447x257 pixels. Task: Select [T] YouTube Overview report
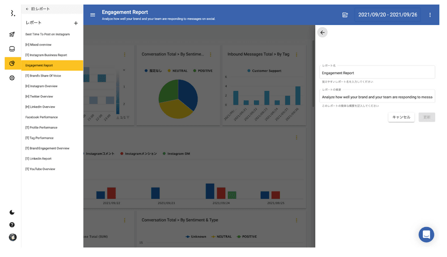(x=40, y=169)
